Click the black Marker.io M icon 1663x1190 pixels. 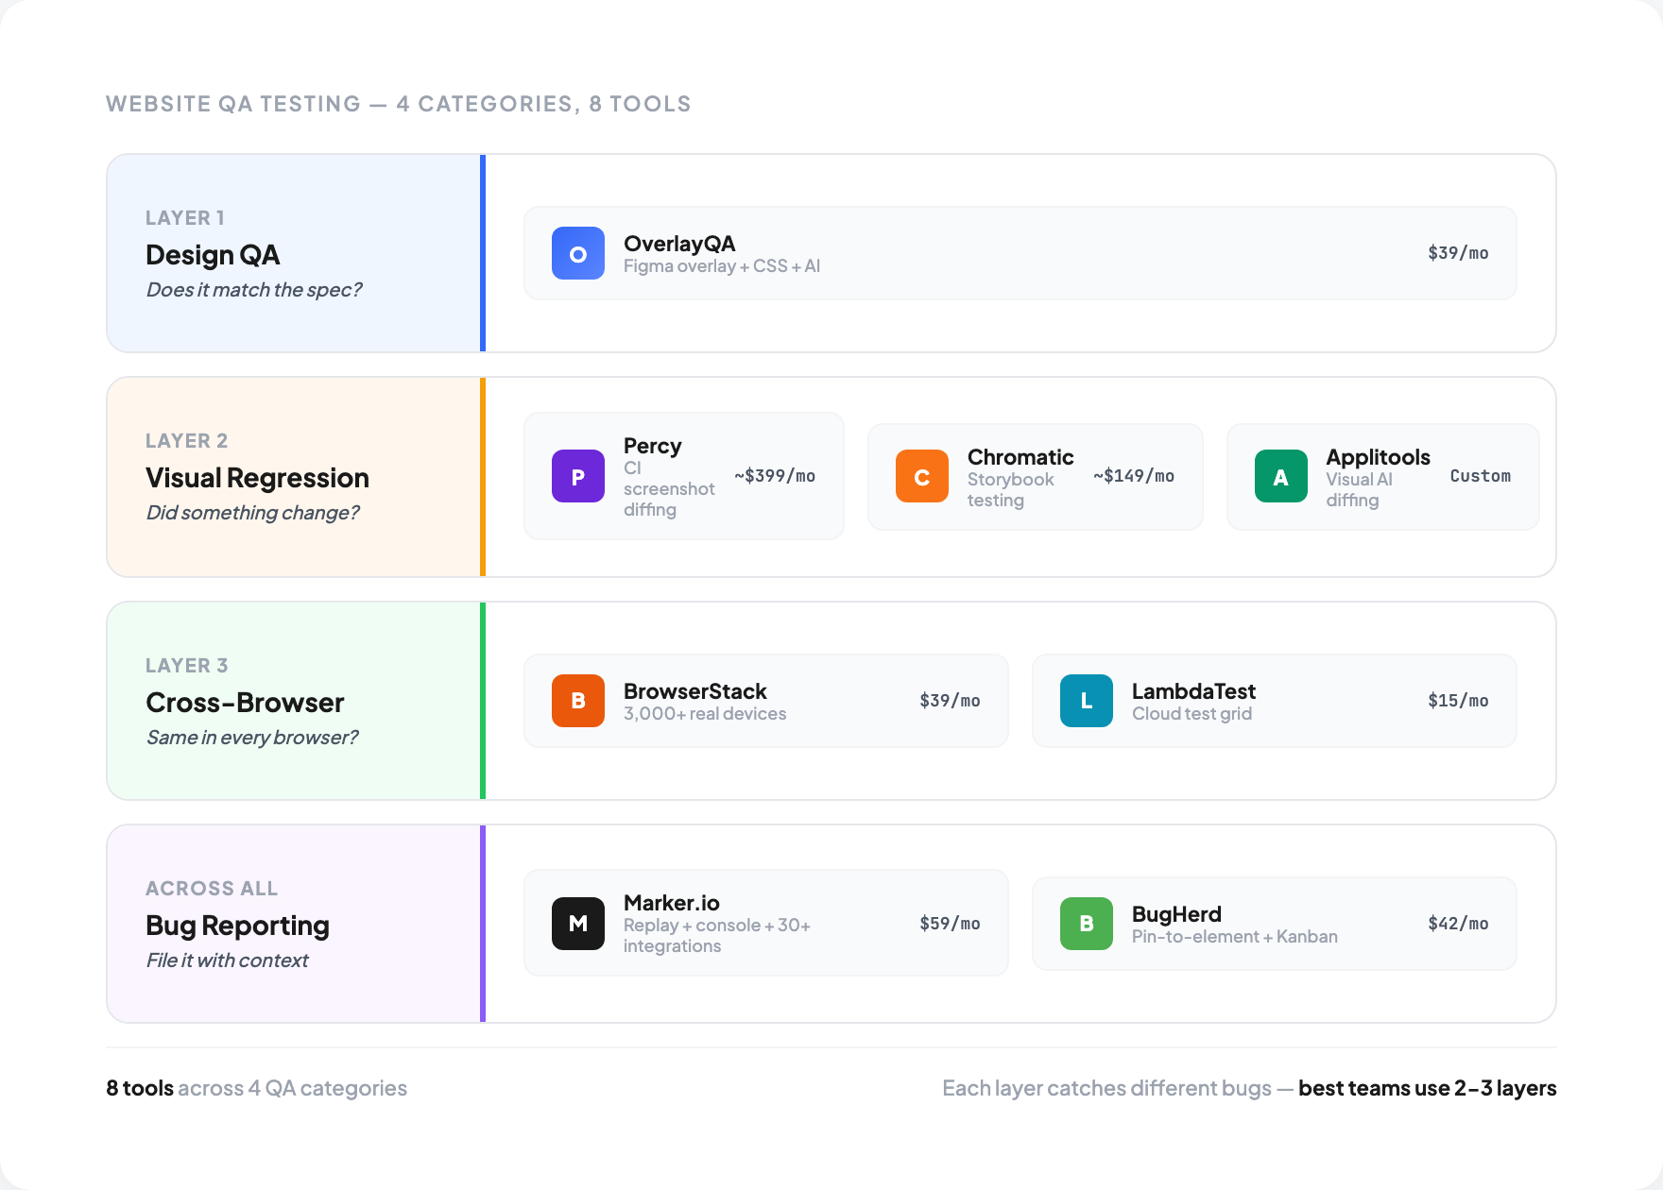coord(578,924)
